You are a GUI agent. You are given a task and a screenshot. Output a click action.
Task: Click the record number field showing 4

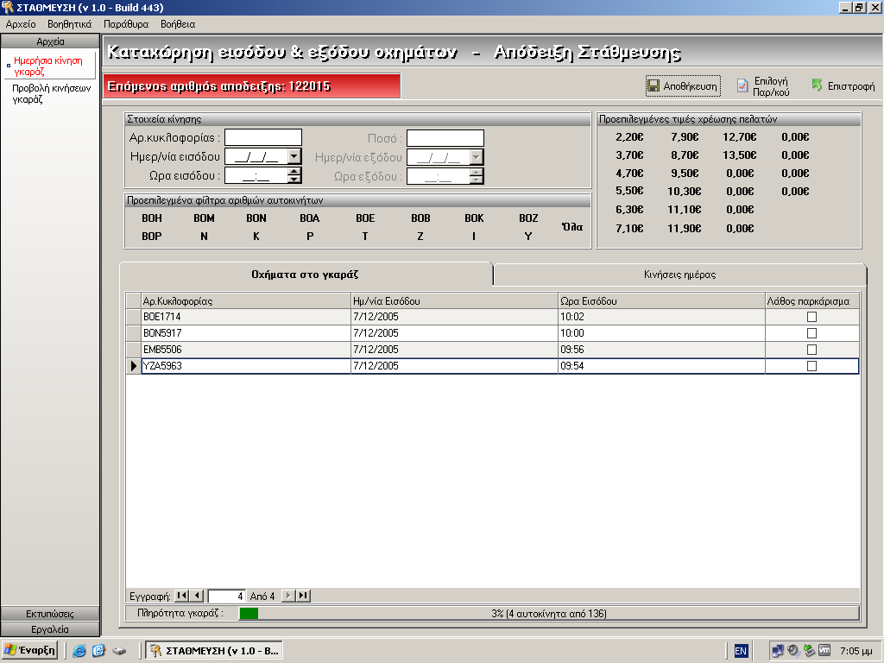[x=227, y=596]
